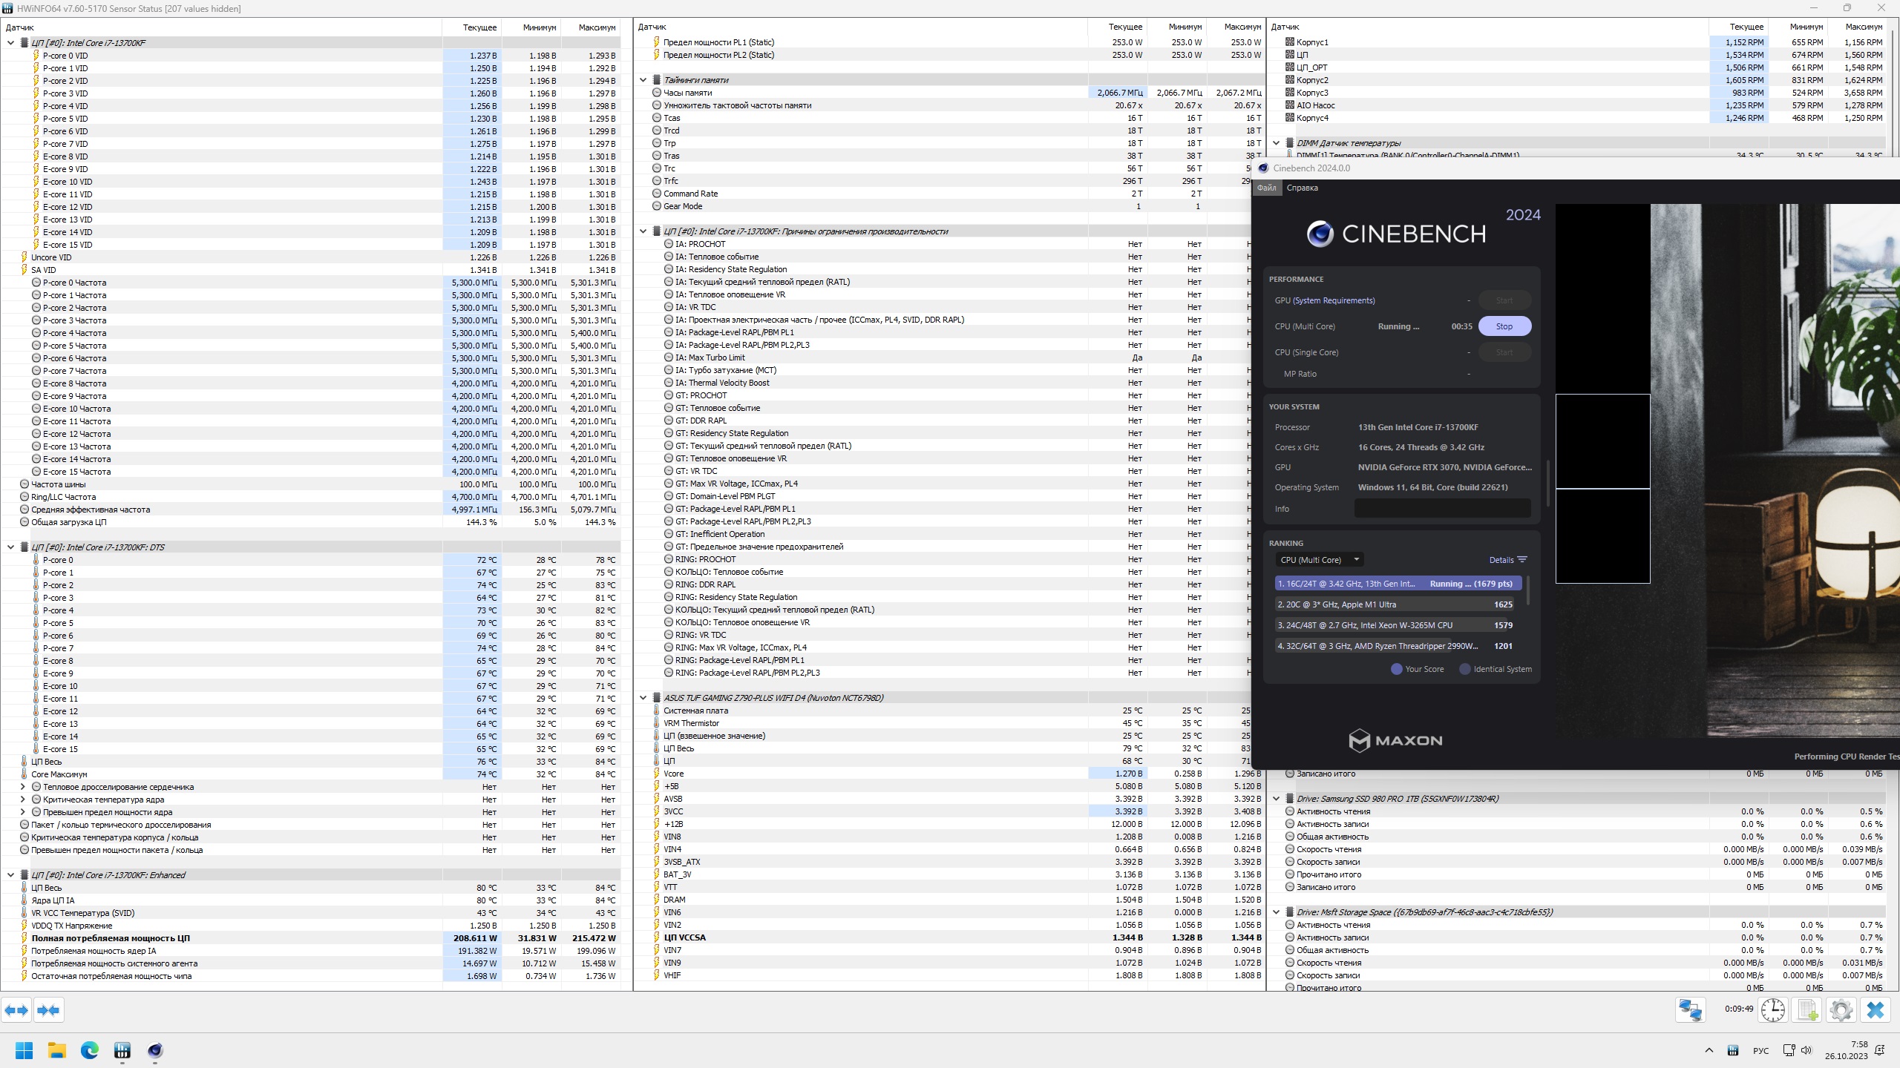1900x1068 pixels.
Task: Open the CPU (Multi Core) ranking dropdown
Action: pos(1320,560)
